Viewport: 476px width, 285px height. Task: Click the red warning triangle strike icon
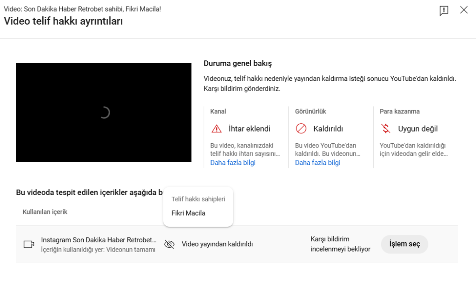(217, 129)
